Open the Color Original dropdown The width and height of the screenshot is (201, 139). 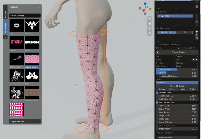click(x=187, y=56)
